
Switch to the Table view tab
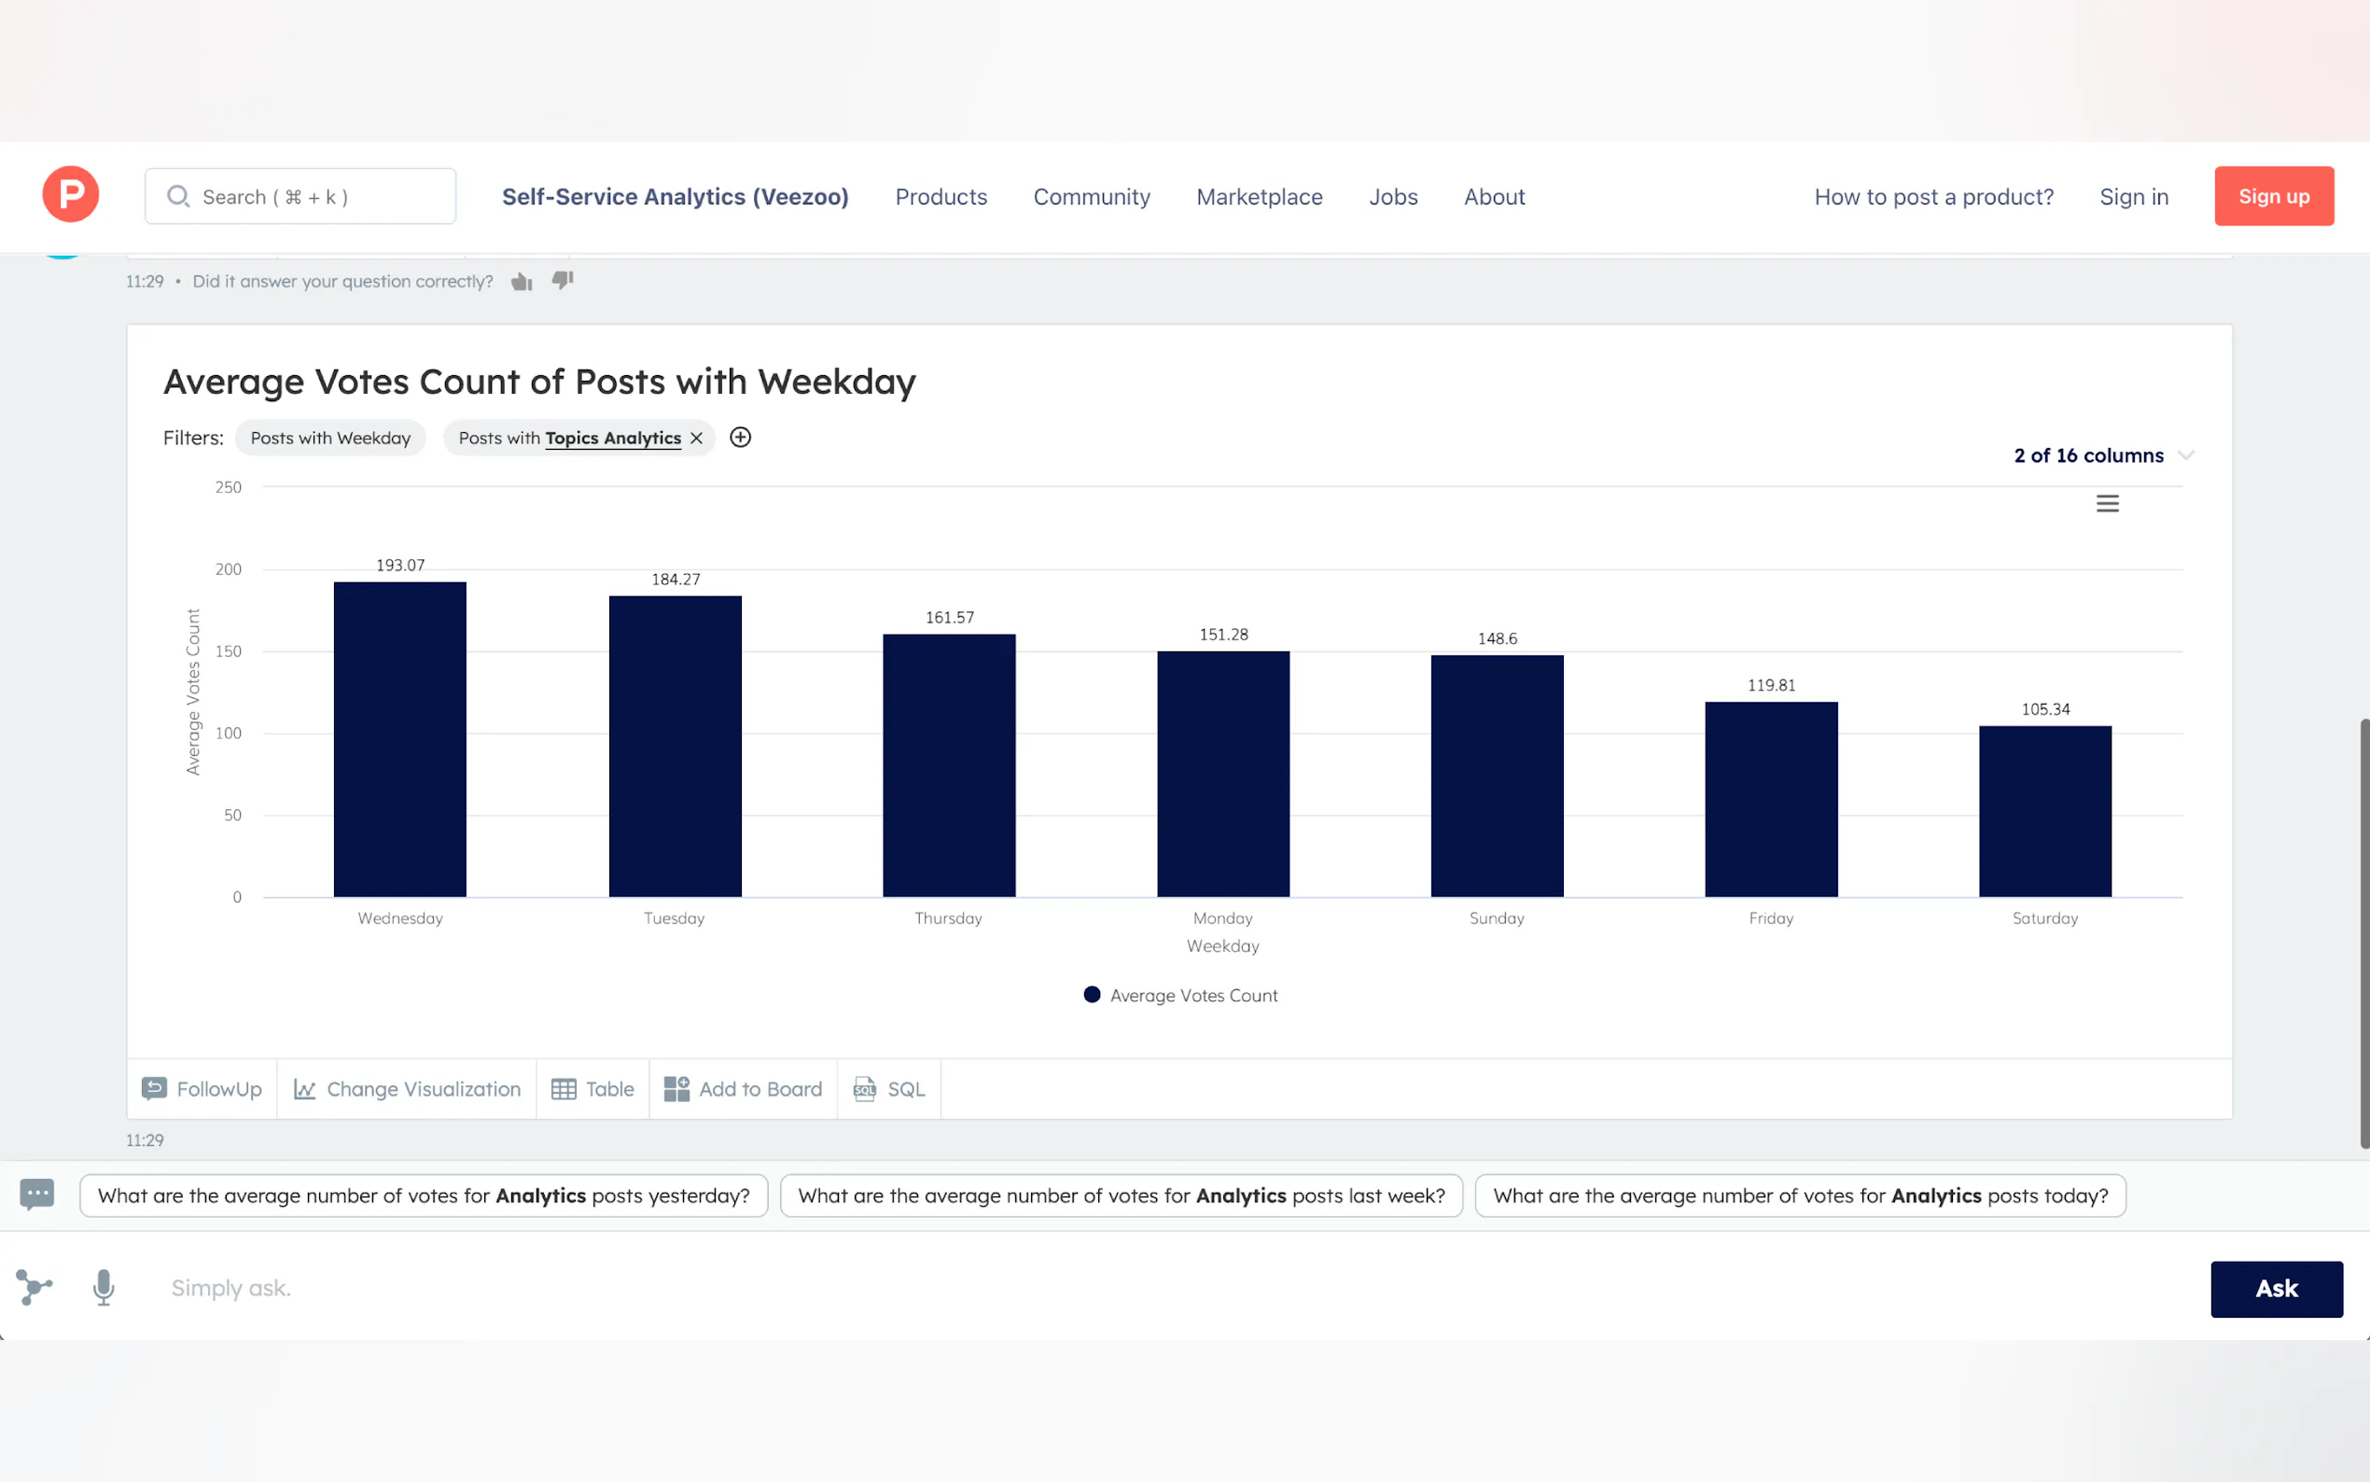tap(592, 1089)
